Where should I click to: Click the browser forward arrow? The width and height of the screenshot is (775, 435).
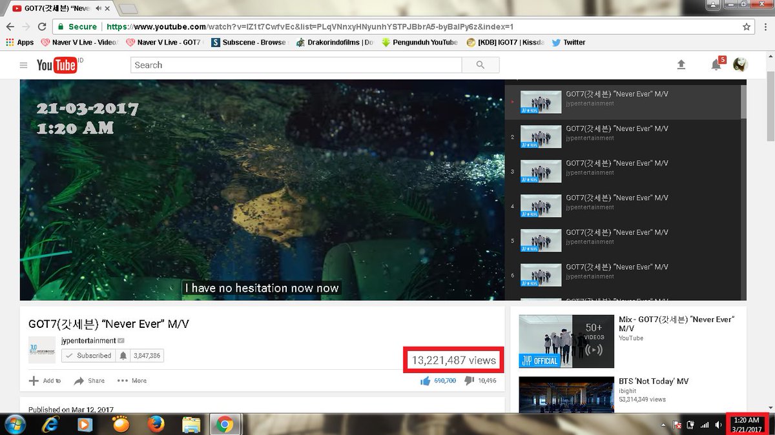click(26, 27)
